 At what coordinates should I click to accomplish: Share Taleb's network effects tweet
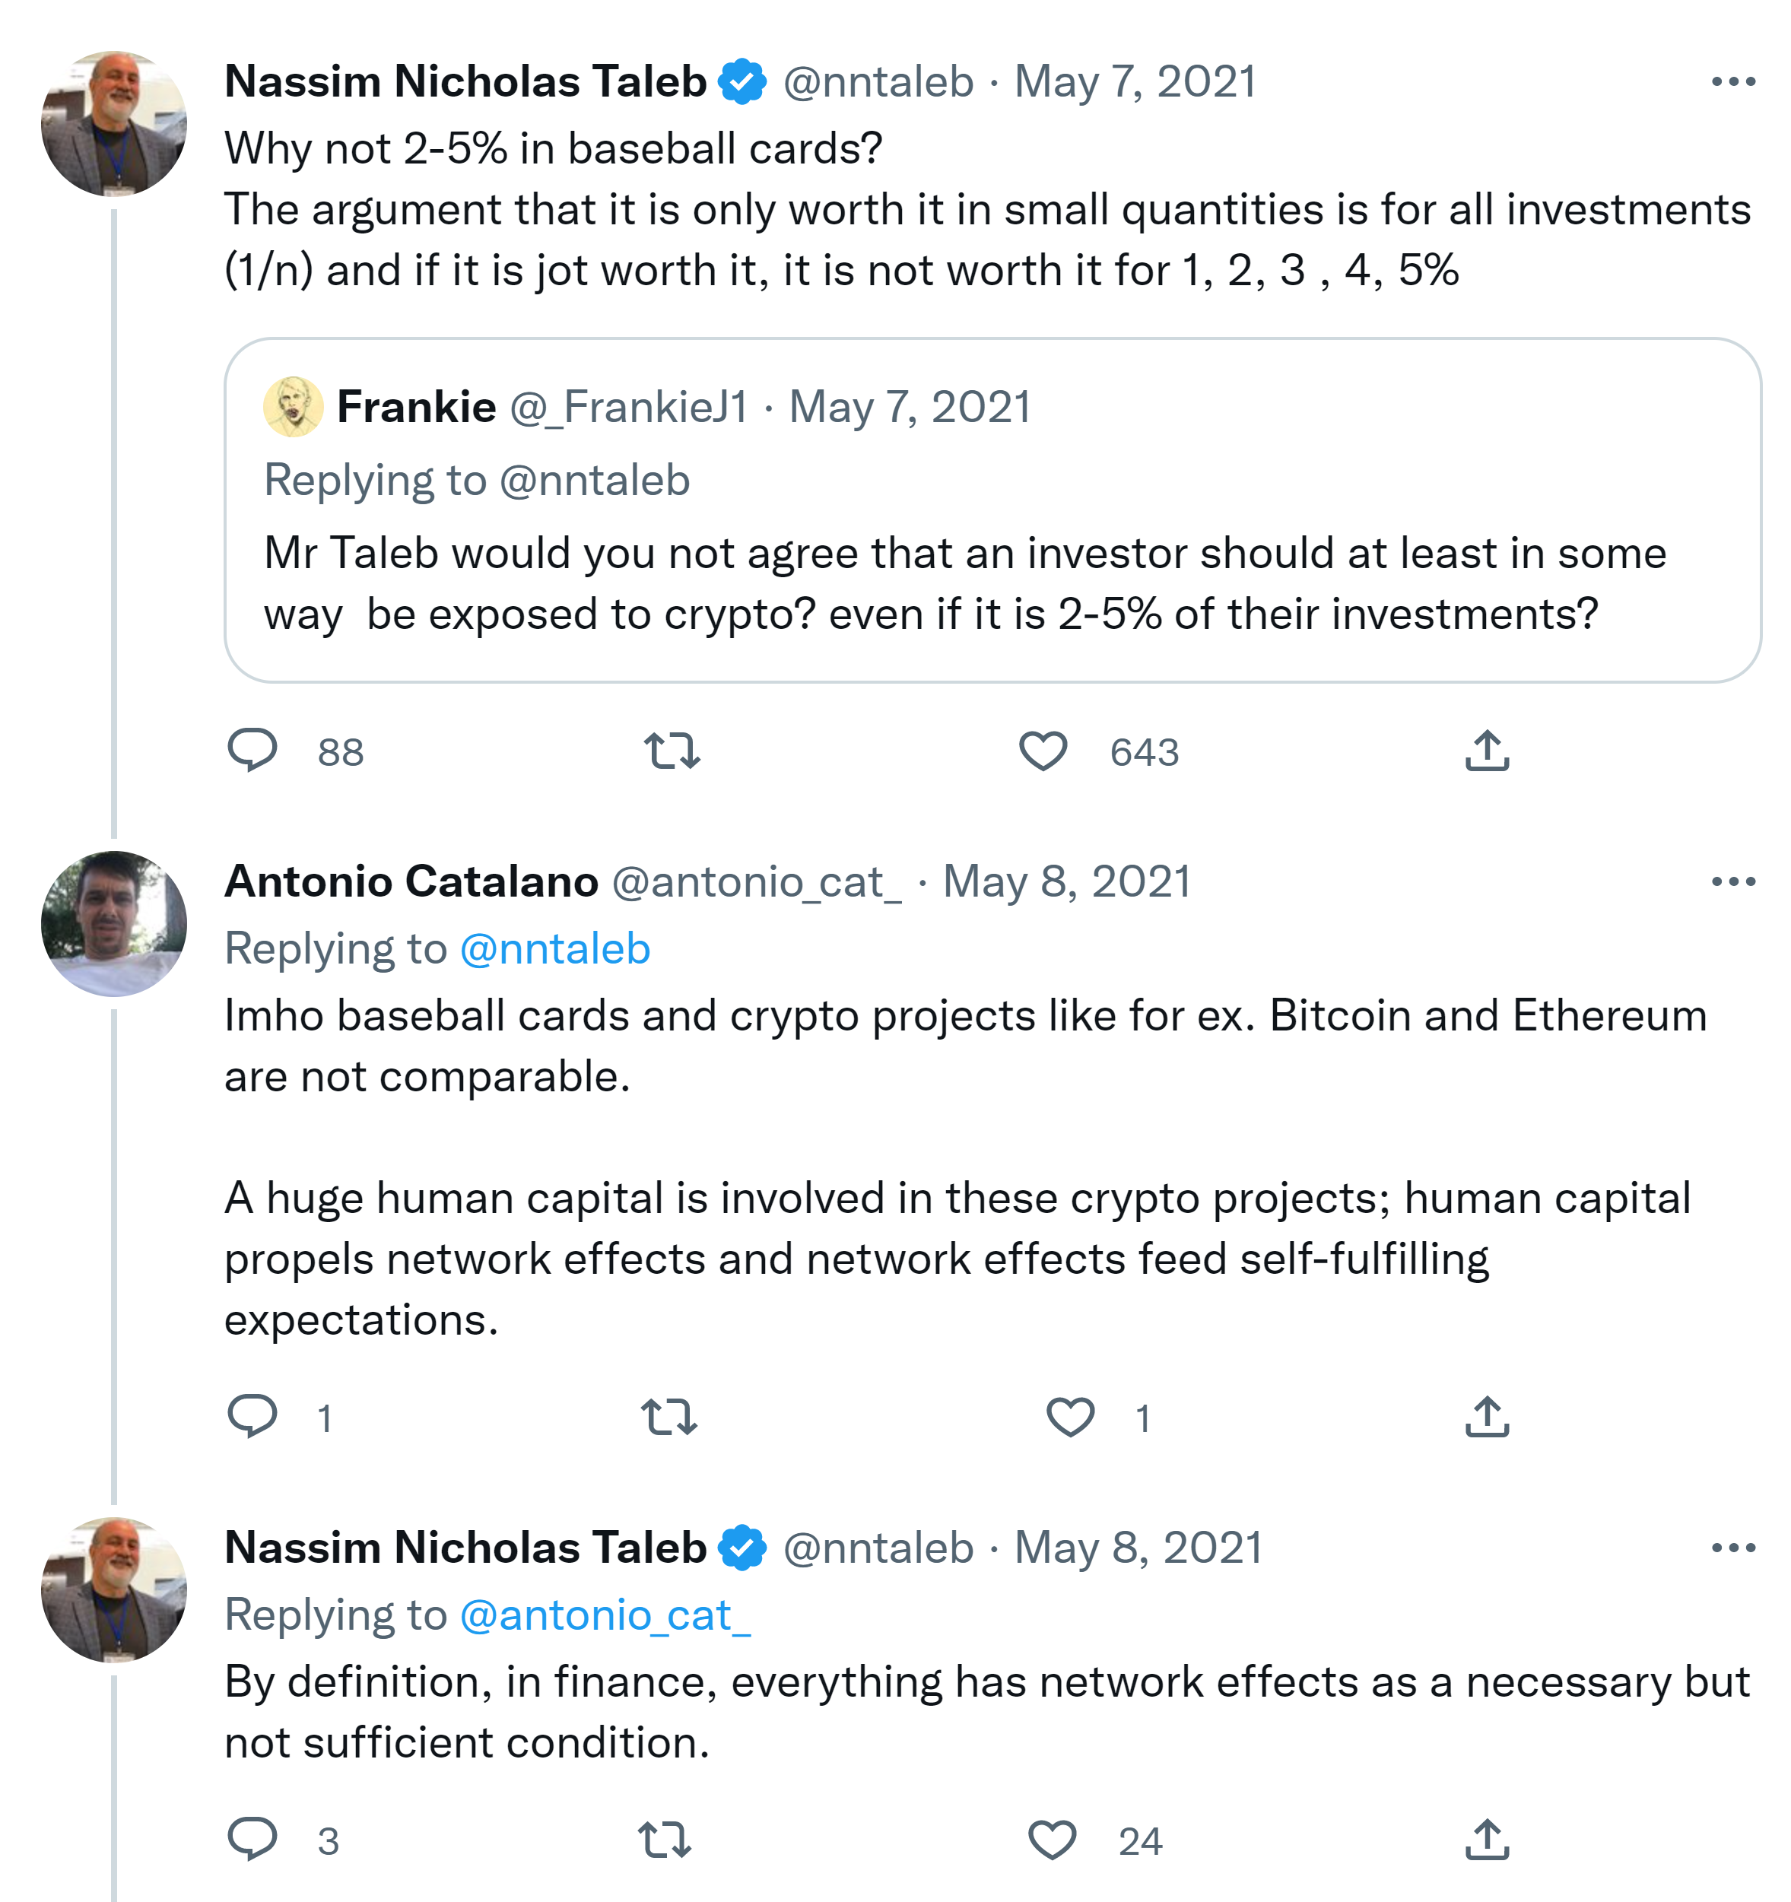pyautogui.click(x=1487, y=1839)
